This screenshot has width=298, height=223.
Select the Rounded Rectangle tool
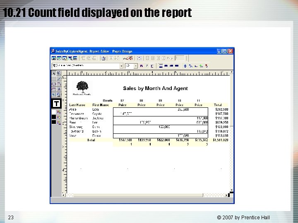click(x=54, y=89)
